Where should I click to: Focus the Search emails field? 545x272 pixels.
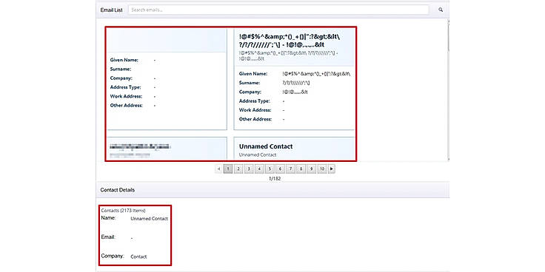278,10
